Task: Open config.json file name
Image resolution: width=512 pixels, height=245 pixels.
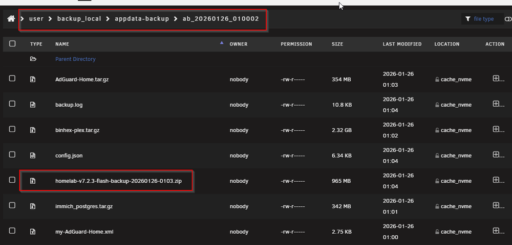Action: (69, 156)
